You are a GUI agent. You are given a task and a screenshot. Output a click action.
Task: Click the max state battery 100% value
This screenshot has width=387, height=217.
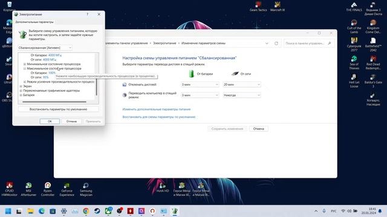[52, 73]
